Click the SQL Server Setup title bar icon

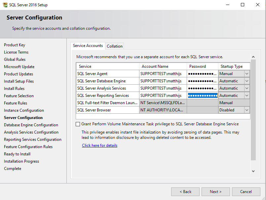pos(5,5)
